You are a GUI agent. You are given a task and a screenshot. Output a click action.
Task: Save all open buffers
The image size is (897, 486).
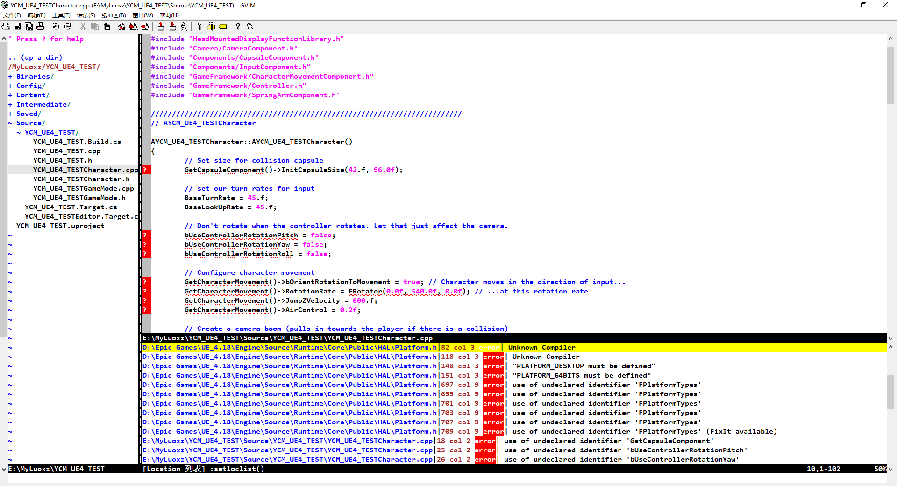pos(28,27)
